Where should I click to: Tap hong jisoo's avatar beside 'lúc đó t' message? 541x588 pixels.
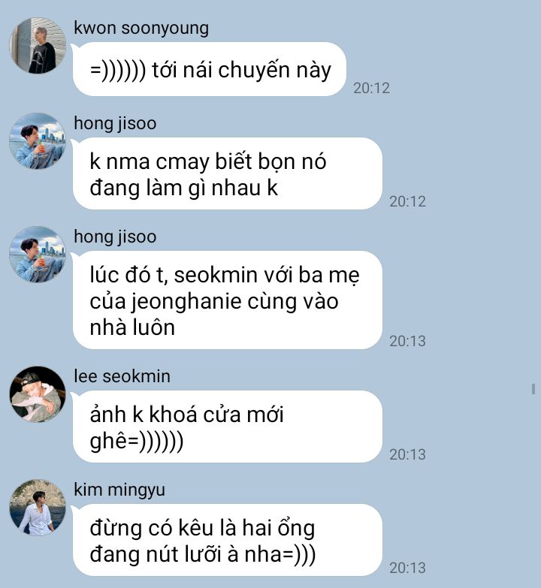(38, 255)
